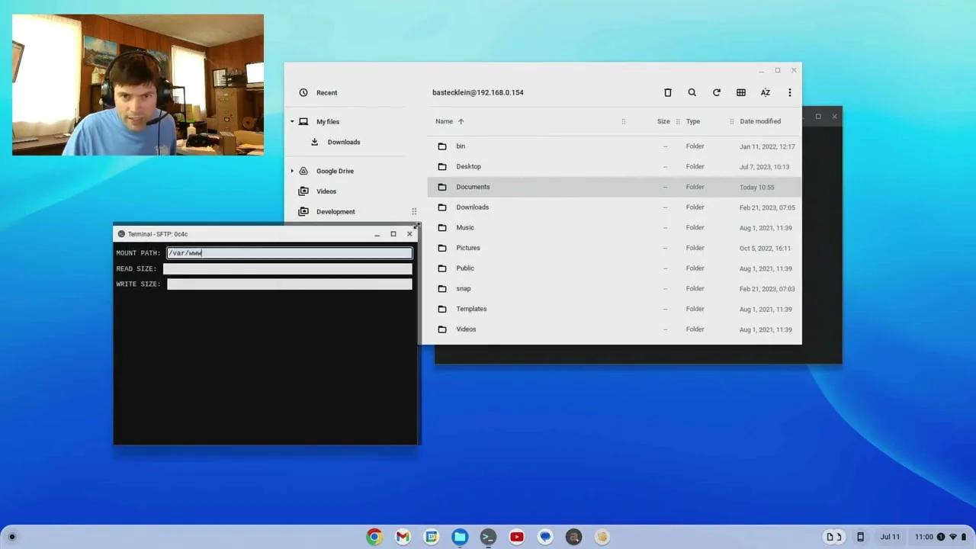Collapse the My files section
This screenshot has width=976, height=549.
(292, 121)
